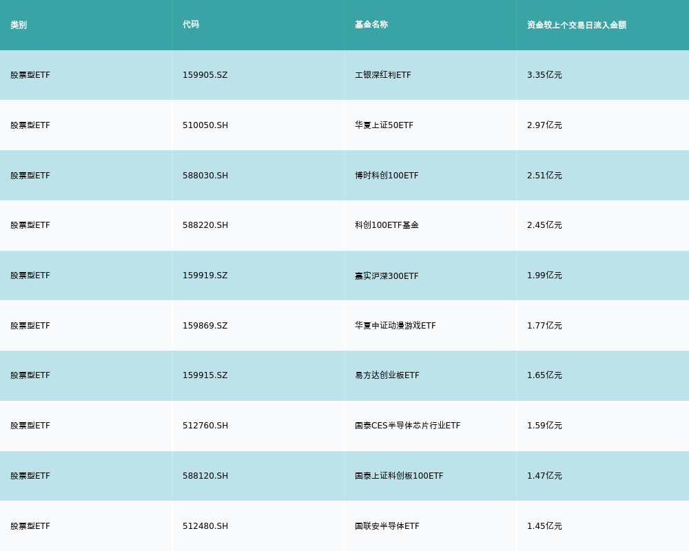Viewport: 689px width, 551px height.
Task: Select fund name 华夏中证动漫游戏ETF
Action: point(395,326)
